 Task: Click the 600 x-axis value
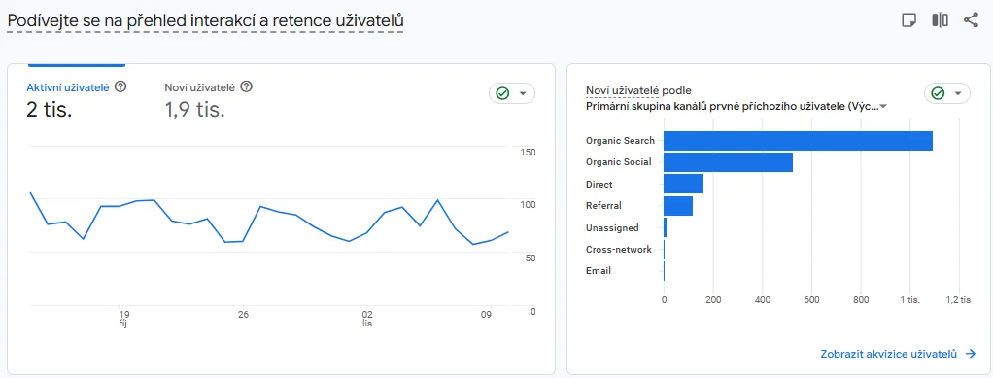[x=811, y=300]
